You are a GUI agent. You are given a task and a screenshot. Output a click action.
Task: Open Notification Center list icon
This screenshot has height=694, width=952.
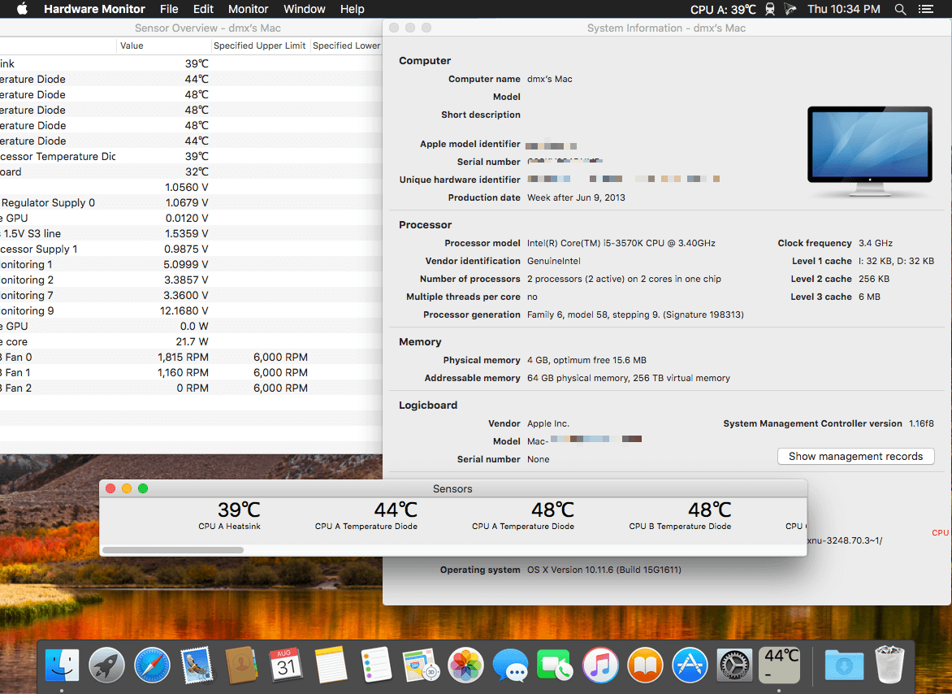(x=926, y=9)
